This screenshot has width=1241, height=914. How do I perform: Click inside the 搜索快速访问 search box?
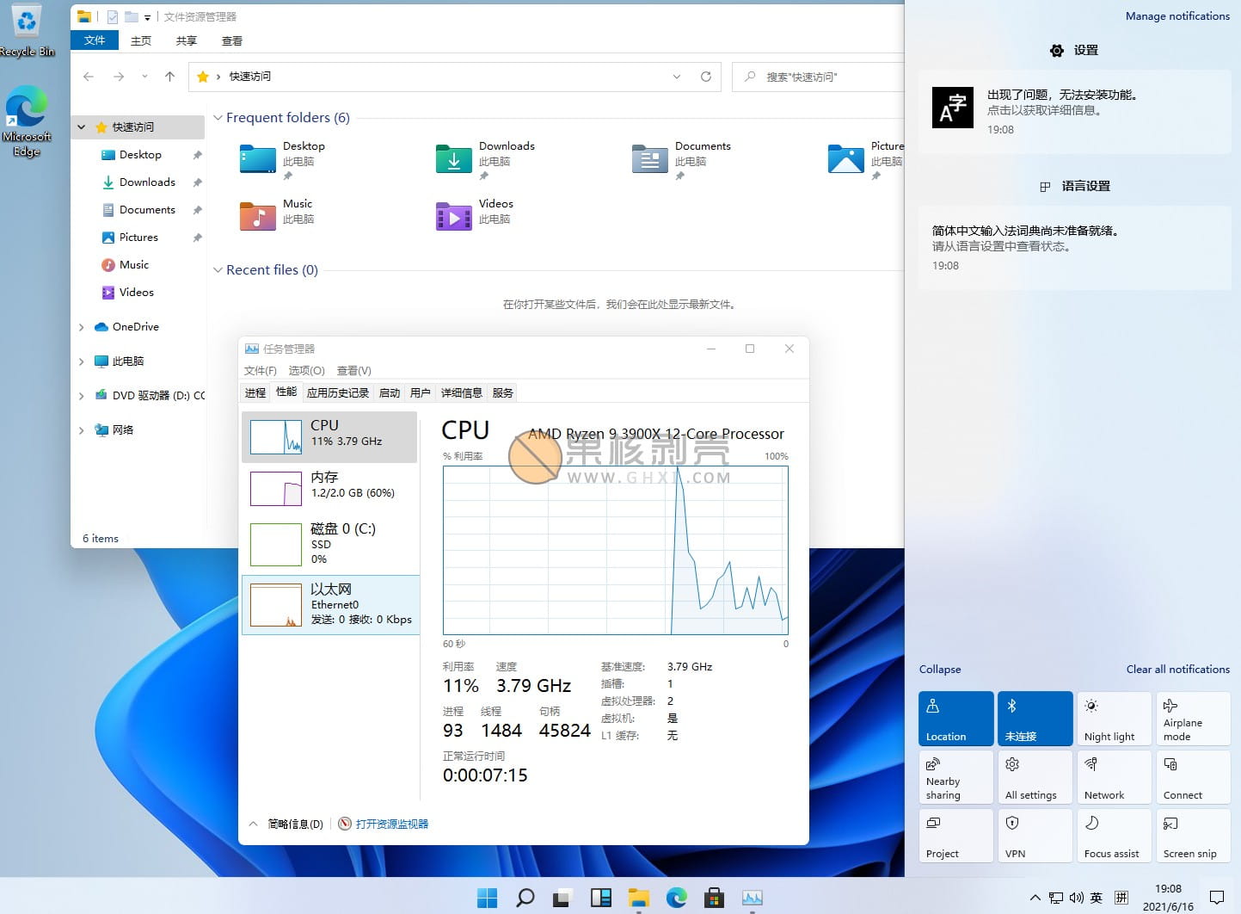click(x=817, y=77)
